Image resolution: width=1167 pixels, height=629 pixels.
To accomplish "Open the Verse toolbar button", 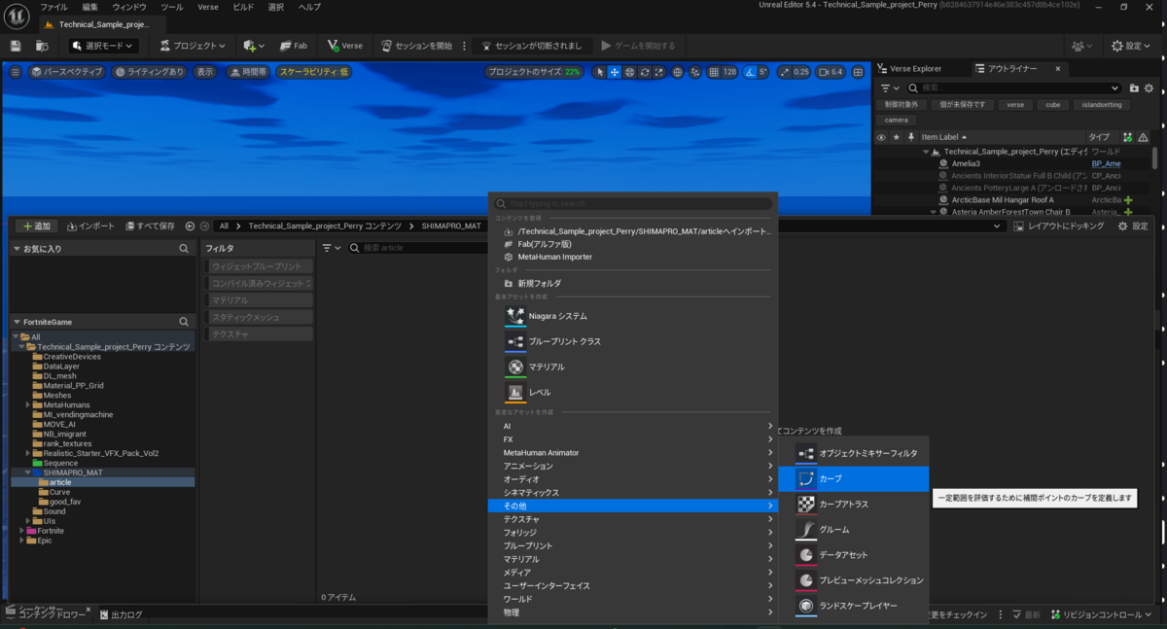I will coord(344,46).
